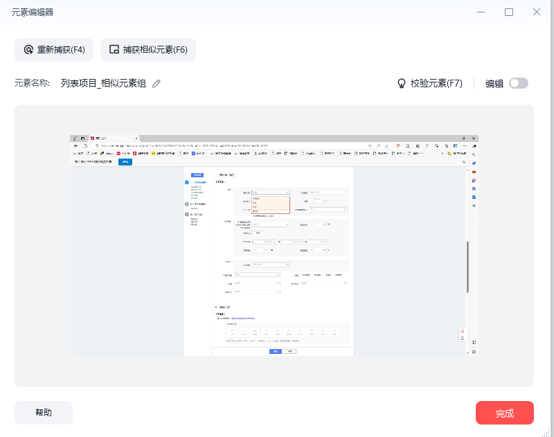Image resolution: width=554 pixels, height=437 pixels.
Task: Close the 元素编辑器 window
Action: click(x=537, y=12)
